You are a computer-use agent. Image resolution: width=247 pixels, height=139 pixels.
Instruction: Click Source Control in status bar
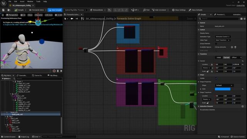238,137
